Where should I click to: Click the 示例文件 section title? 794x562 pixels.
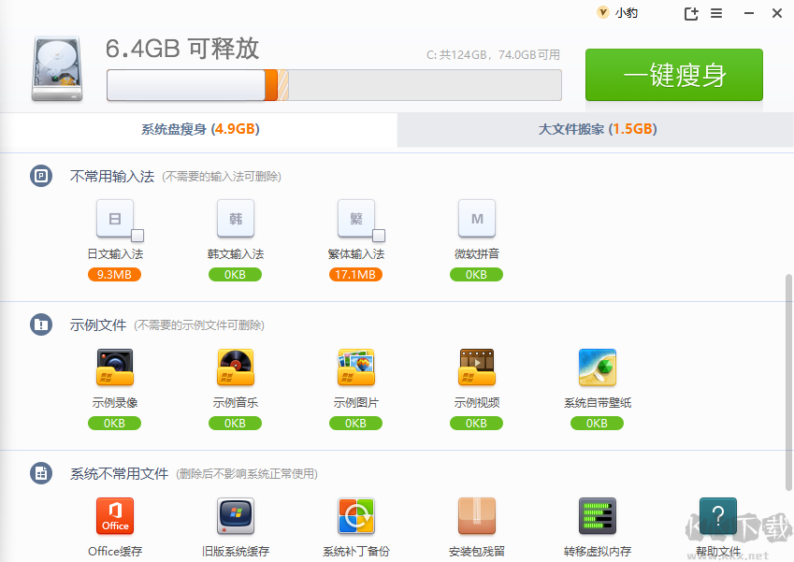pos(98,325)
